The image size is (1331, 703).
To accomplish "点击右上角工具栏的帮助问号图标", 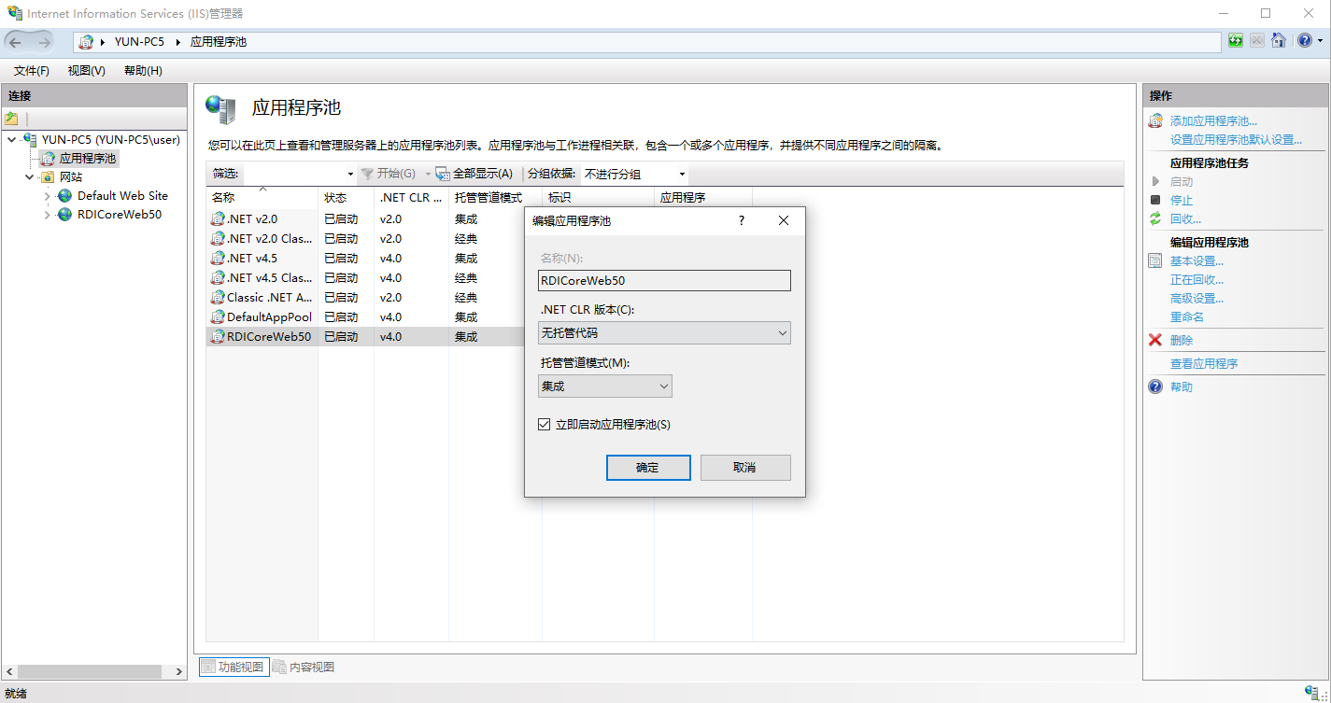I will [x=1303, y=41].
